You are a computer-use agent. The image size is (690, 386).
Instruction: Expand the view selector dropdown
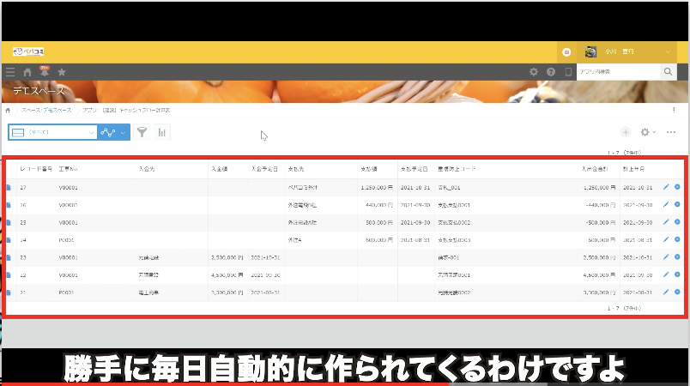pos(90,132)
